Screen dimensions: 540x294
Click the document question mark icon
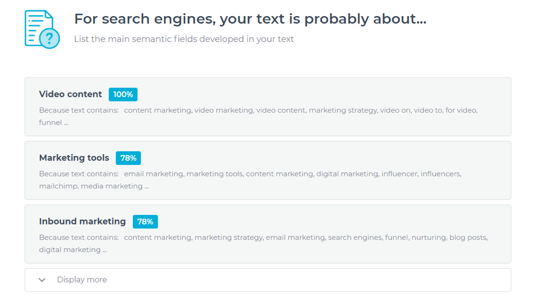point(42,29)
